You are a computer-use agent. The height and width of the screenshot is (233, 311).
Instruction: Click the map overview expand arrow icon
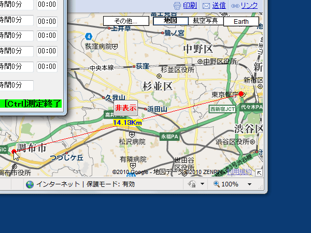tap(259, 173)
